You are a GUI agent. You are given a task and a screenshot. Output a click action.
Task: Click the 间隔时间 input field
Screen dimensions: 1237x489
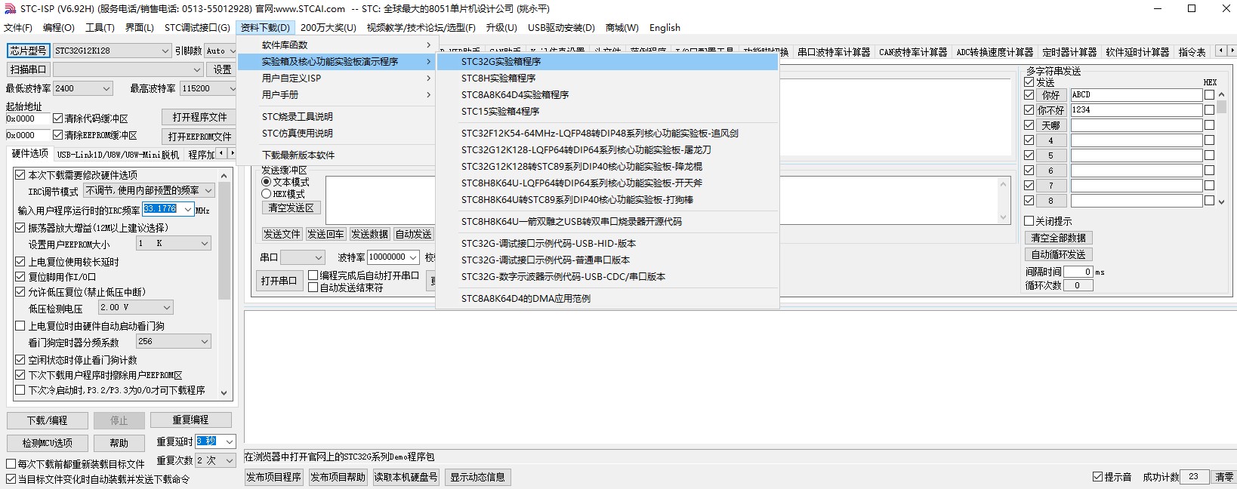(x=1078, y=272)
